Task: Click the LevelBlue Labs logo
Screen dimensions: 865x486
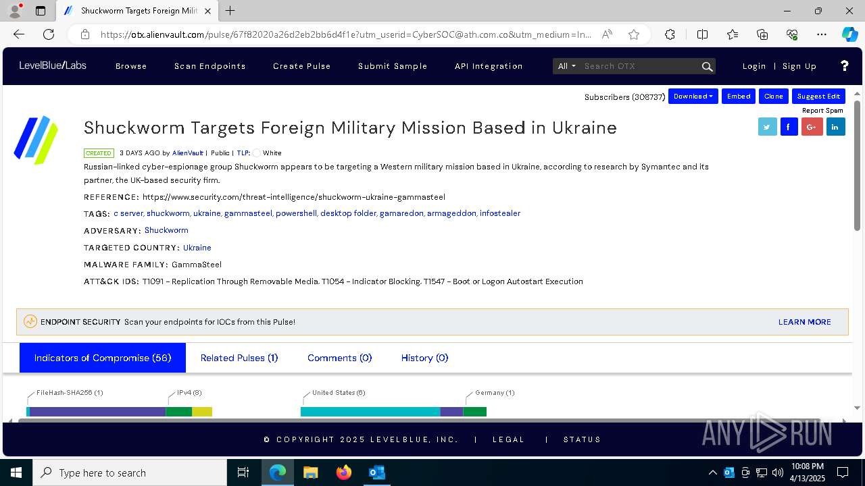Action: coord(53,65)
